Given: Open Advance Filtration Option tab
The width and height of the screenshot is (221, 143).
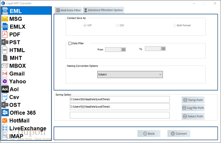Looking at the screenshot, I should click(x=103, y=10).
